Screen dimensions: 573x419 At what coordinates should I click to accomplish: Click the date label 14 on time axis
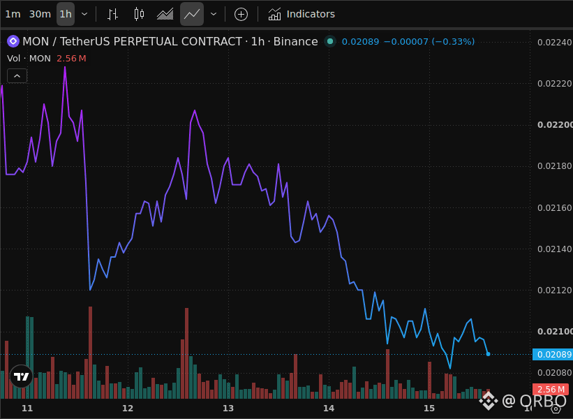point(329,409)
